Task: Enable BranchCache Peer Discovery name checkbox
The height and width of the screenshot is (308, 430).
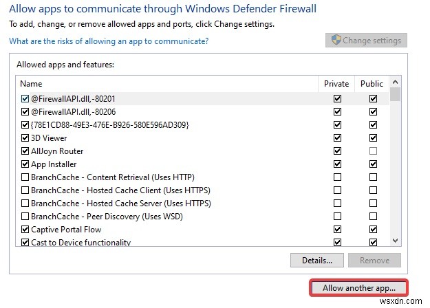Action: (x=25, y=217)
